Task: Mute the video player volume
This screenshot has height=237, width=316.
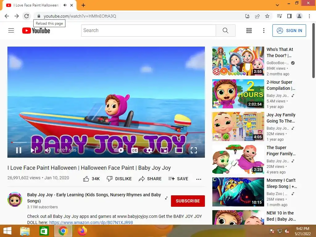Action: click(x=48, y=150)
